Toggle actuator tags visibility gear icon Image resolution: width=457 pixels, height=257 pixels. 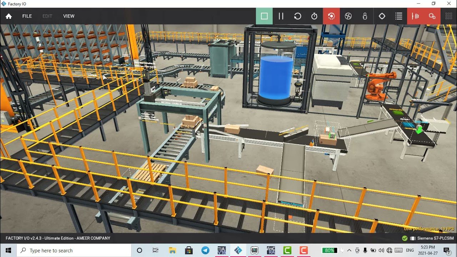432,16
